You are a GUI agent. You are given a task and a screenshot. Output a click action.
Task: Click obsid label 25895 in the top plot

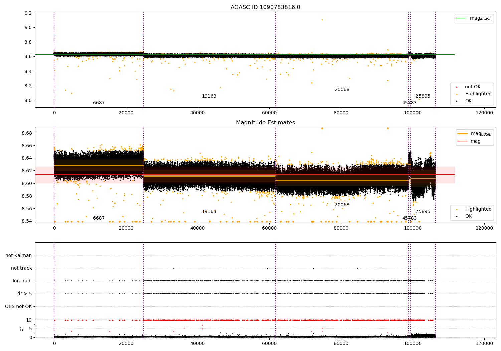[x=423, y=96]
